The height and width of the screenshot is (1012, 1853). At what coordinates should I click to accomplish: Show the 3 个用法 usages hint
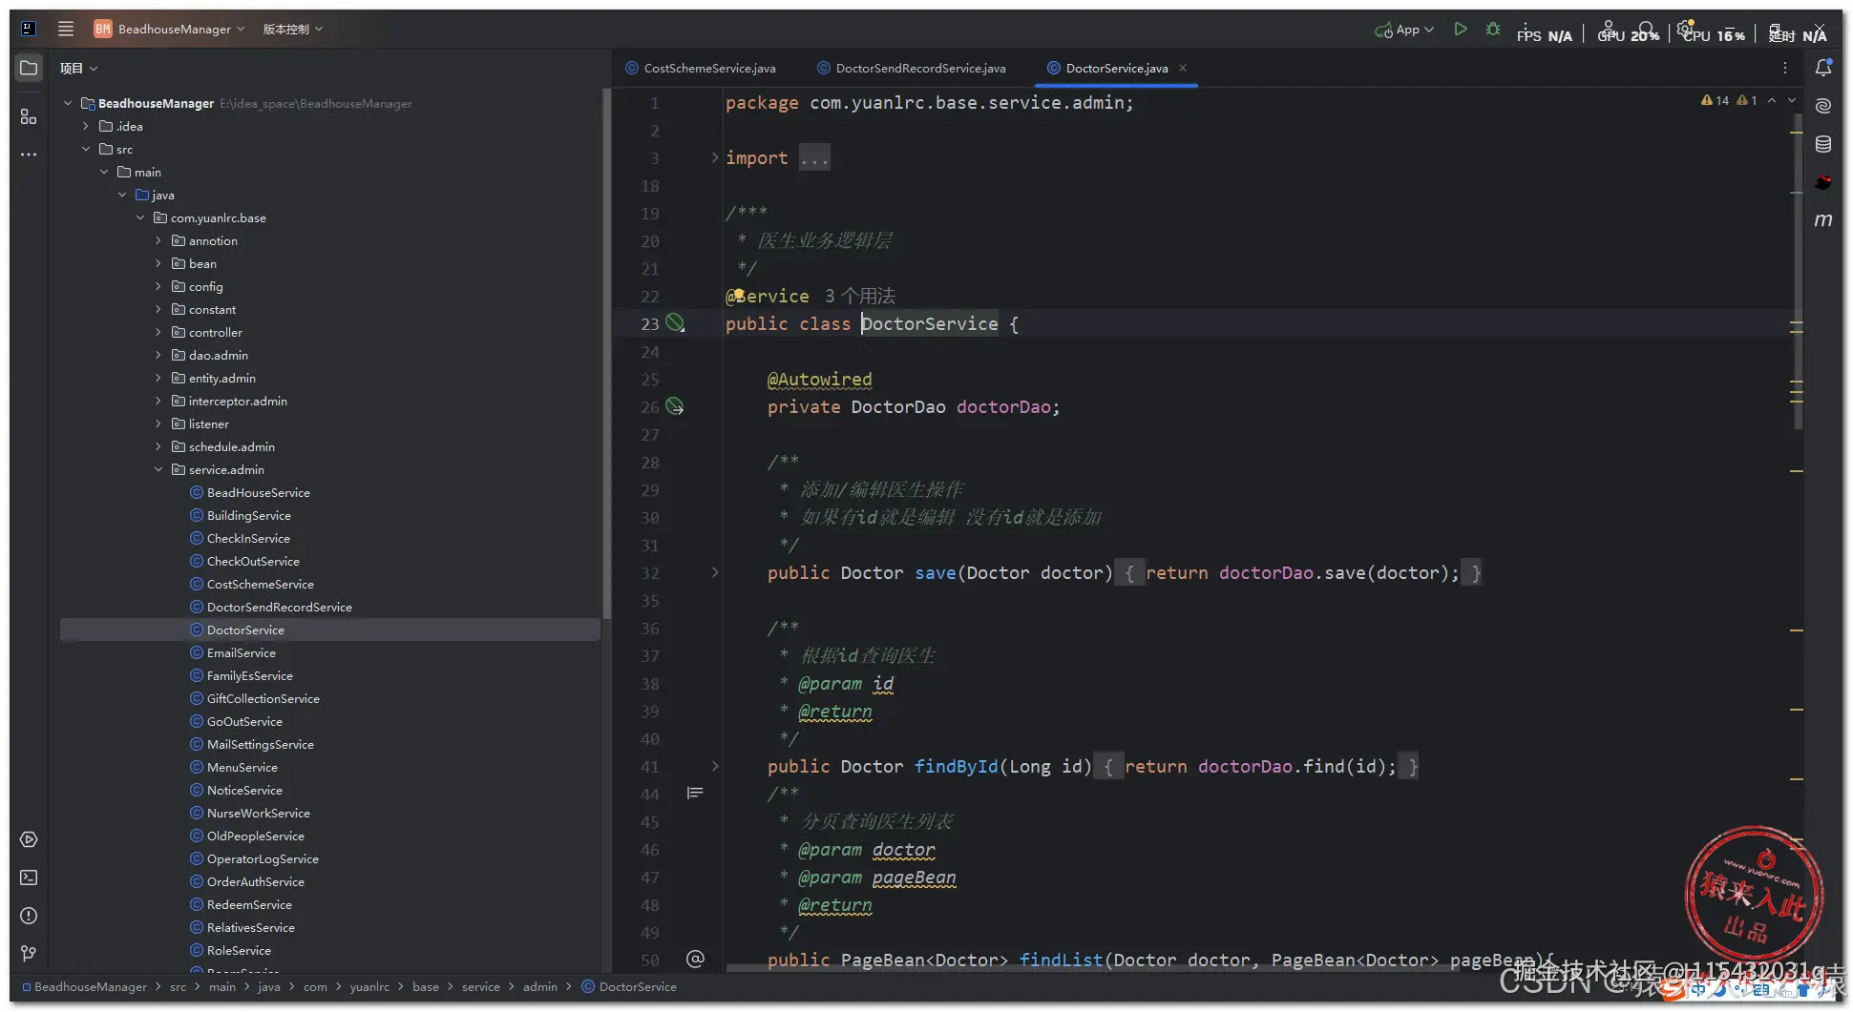tap(859, 296)
